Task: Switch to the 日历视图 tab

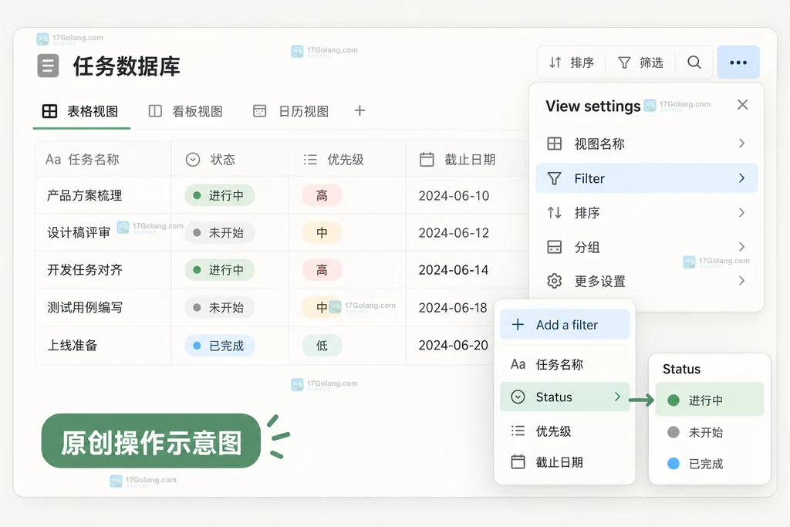Action: click(x=291, y=111)
